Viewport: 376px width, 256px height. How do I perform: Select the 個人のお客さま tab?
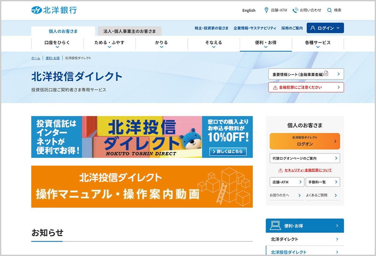pos(63,31)
